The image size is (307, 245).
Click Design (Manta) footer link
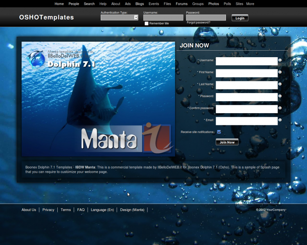tap(132, 209)
